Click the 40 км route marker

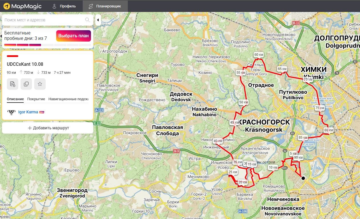218,141
